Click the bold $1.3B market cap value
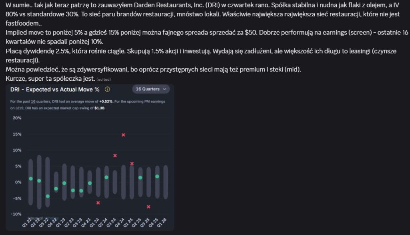Screen dimensions: 410x235 [x=99, y=108]
